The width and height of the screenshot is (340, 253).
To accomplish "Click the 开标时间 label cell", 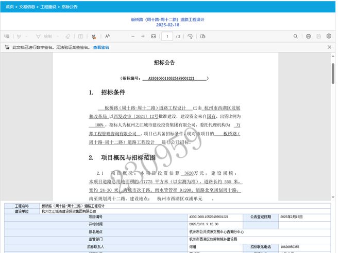I will (x=95, y=224).
